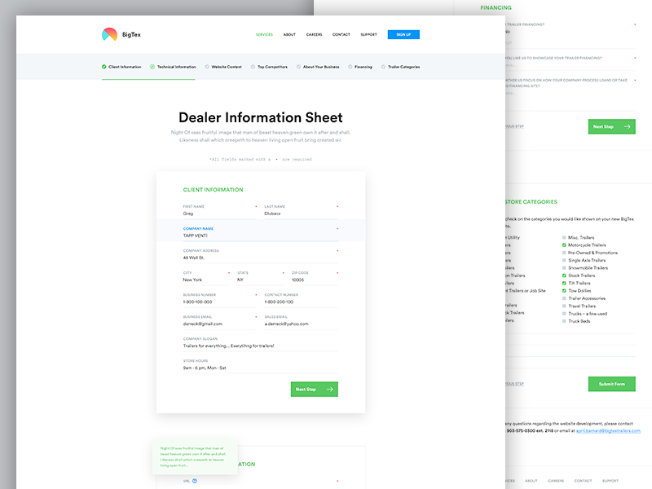Click the BigTex logo icon
This screenshot has height=489, width=652.
click(x=109, y=34)
